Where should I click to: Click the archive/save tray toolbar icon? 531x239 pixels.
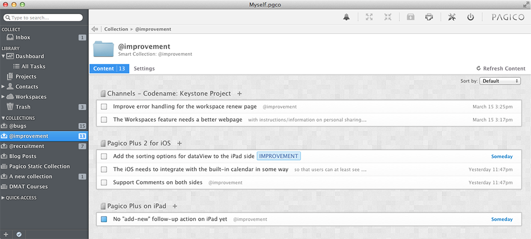(411, 17)
